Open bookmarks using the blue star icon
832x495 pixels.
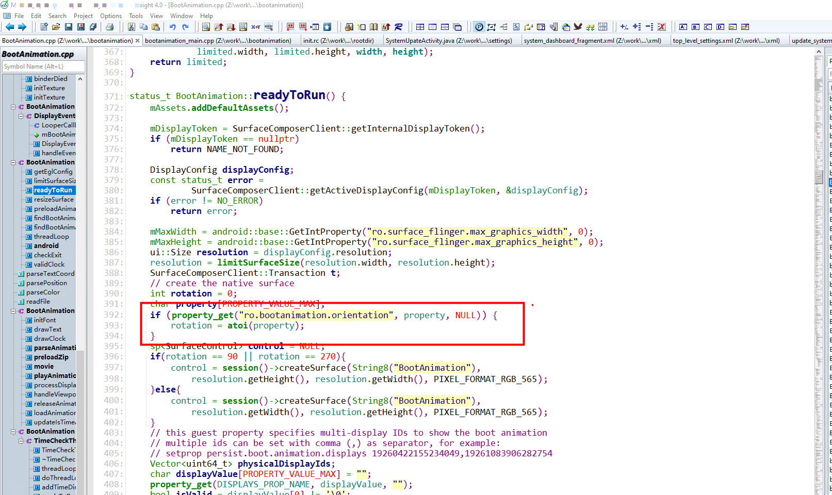click(x=327, y=27)
